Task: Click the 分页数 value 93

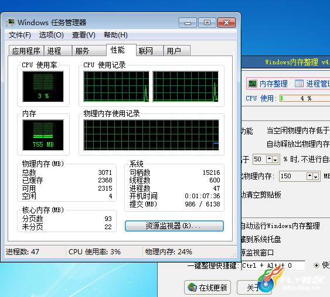Action: coord(108,219)
